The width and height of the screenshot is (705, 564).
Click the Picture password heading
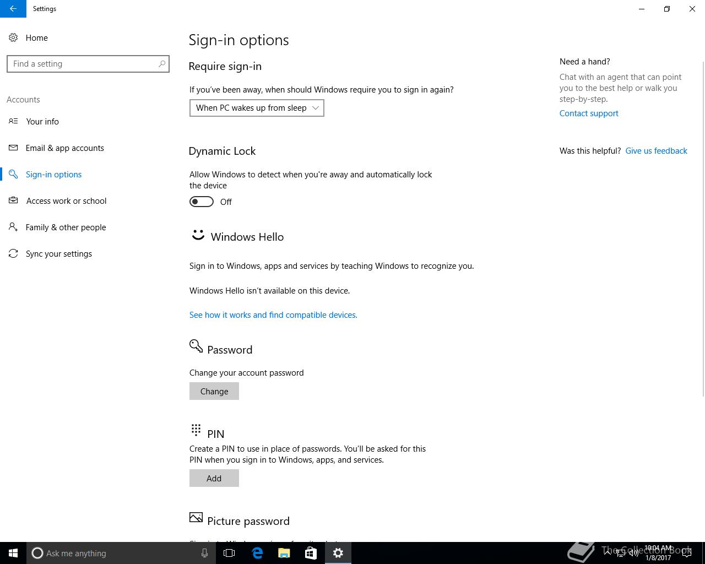248,521
